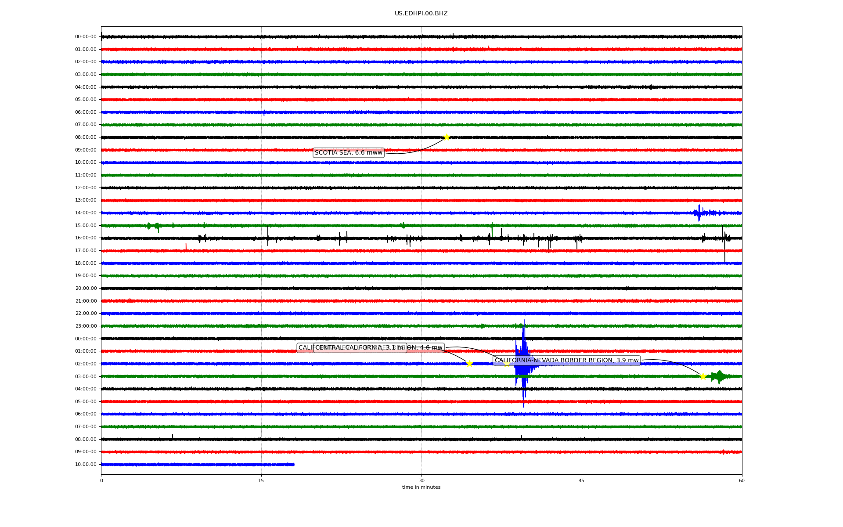
Task: Click the x-axis tick label 0
Action: [101, 481]
